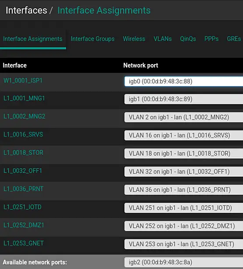Switch to the PPPs tab
Screen dimensions: 243x269
[x=211, y=39]
